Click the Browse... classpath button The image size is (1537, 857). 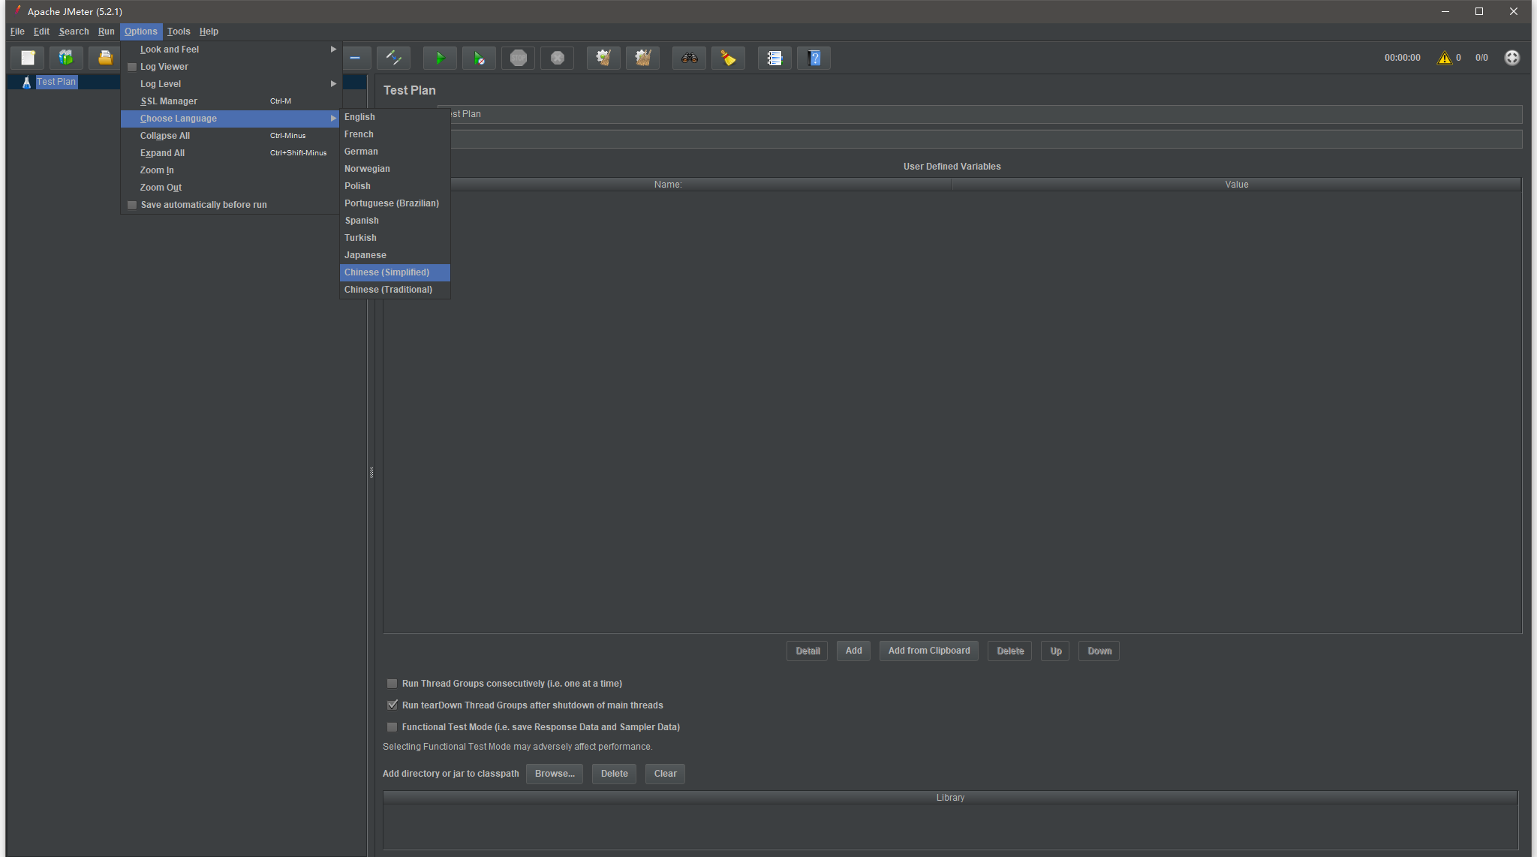coord(554,774)
